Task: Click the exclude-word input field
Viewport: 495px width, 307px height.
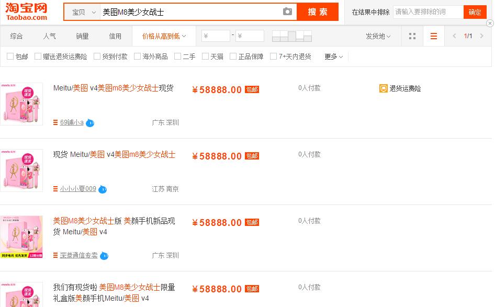Action: tap(429, 12)
